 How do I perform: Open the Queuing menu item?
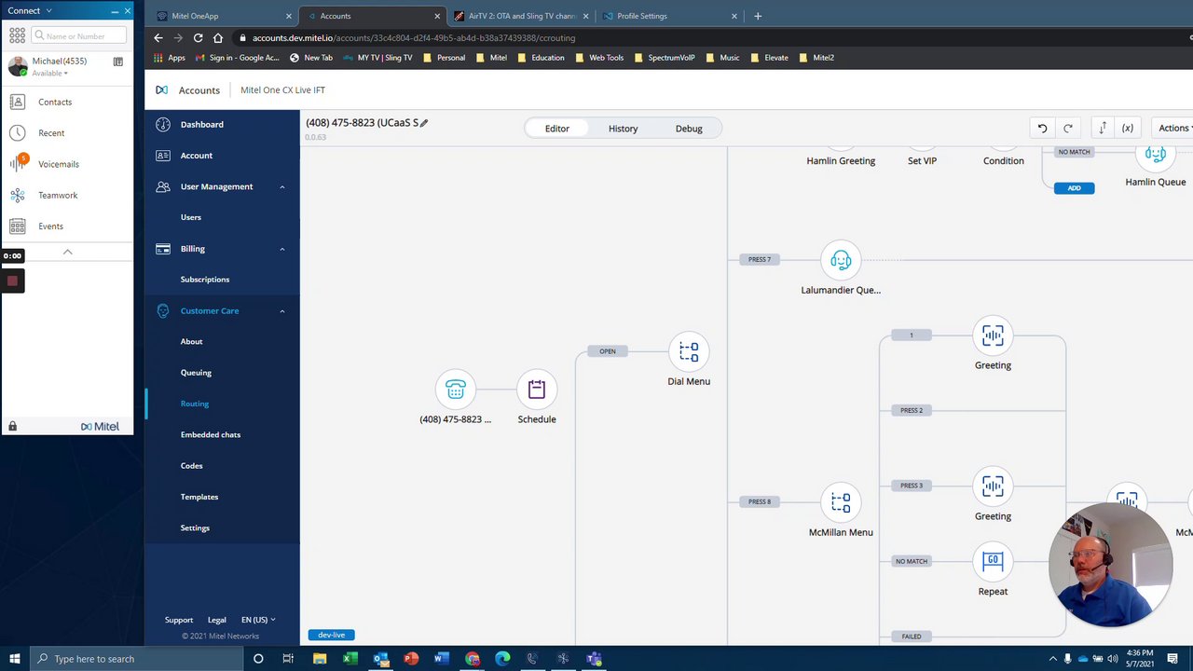(196, 373)
